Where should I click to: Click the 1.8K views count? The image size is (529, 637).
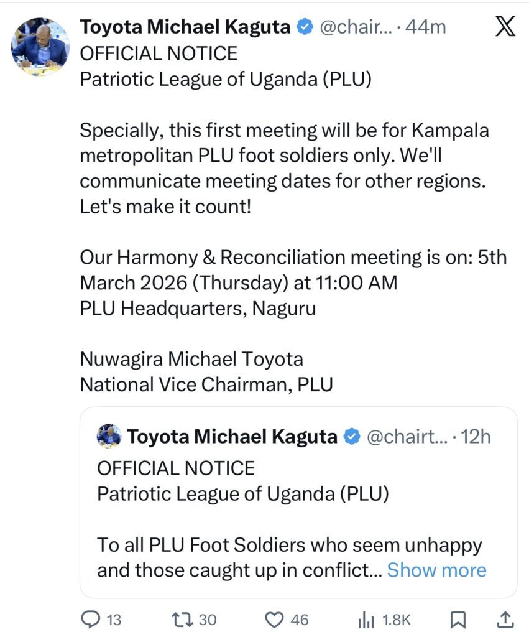coord(395,620)
